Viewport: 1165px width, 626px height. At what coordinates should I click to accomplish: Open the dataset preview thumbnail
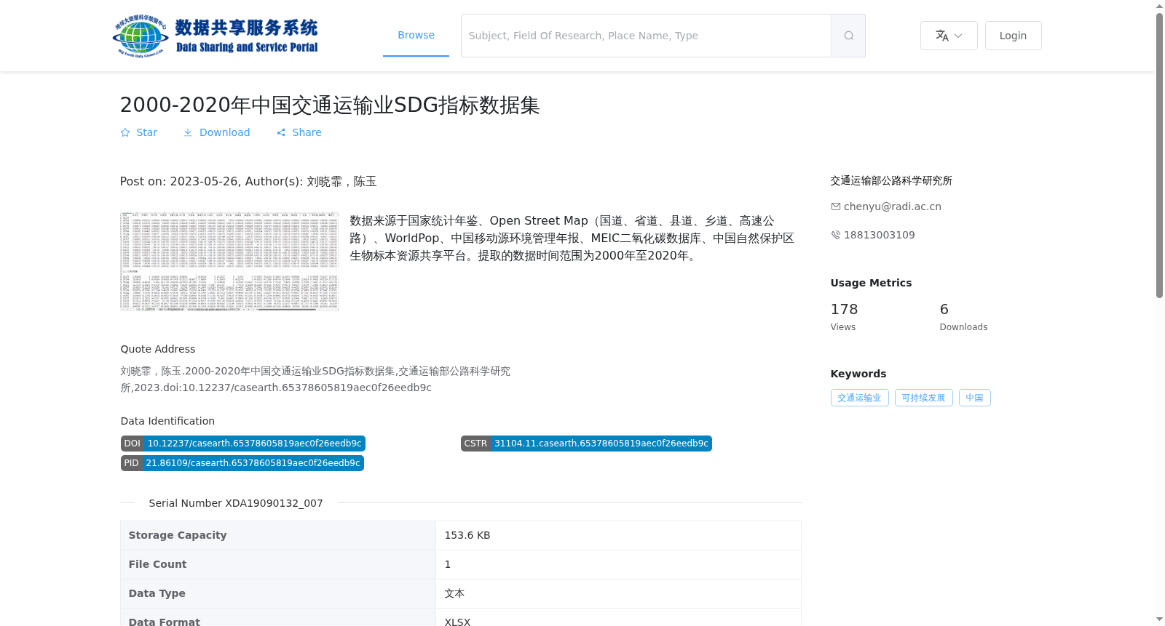[229, 262]
